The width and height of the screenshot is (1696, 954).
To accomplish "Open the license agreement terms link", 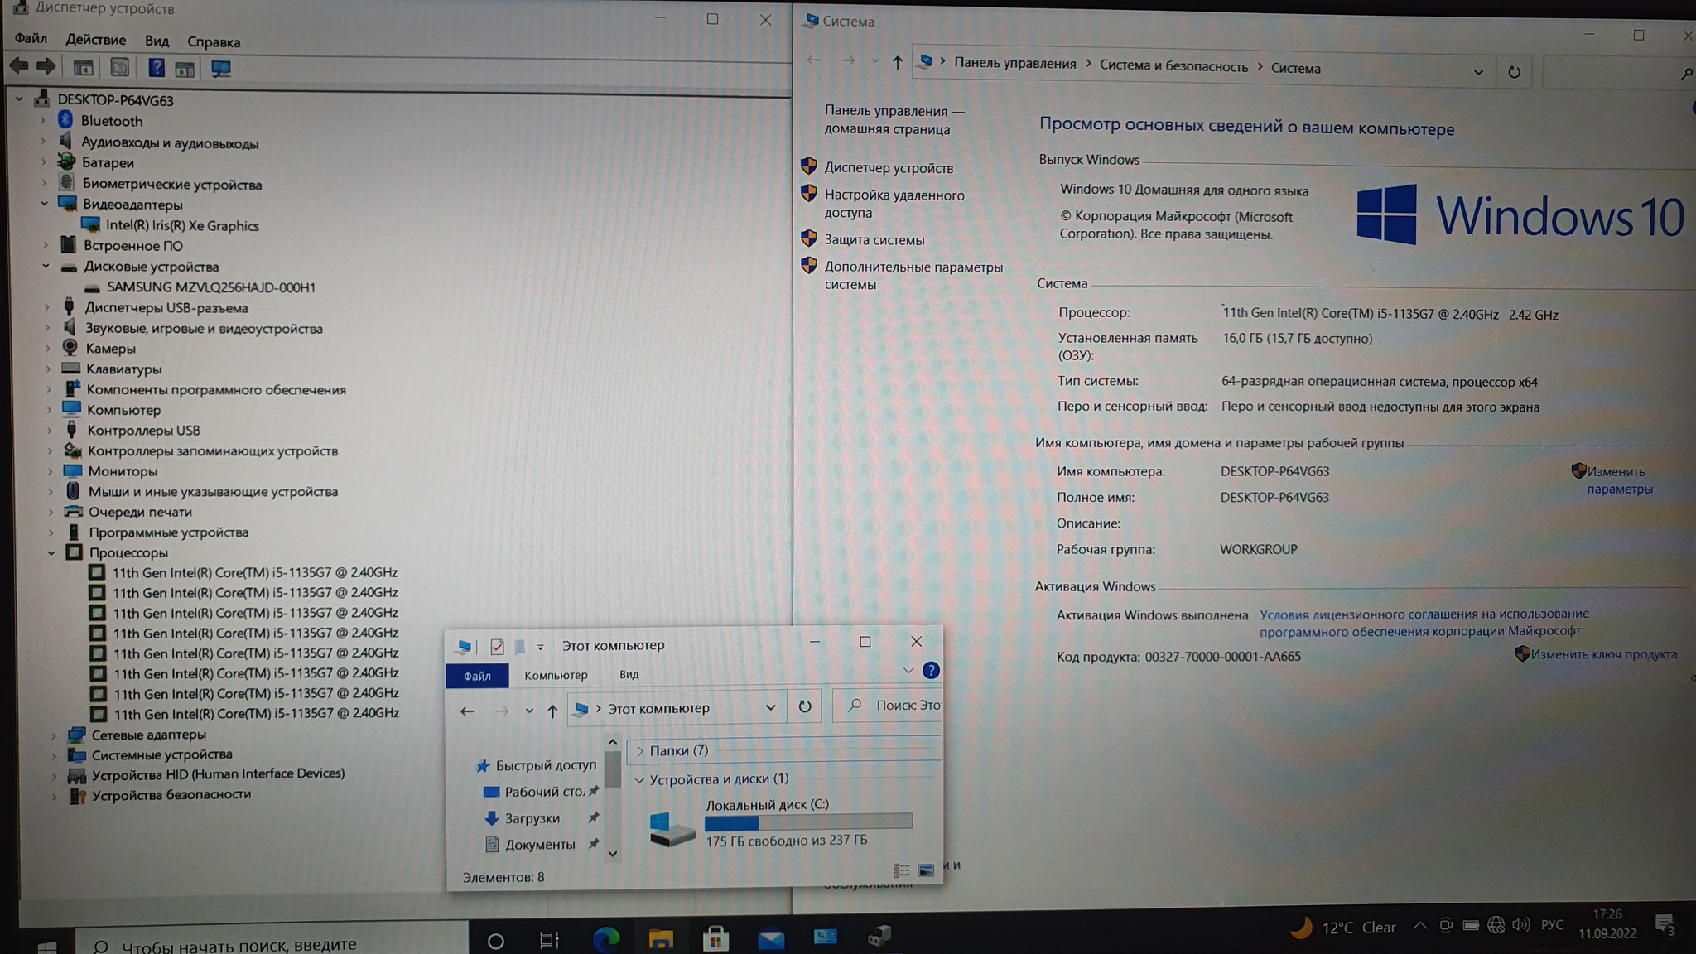I will (x=1424, y=623).
